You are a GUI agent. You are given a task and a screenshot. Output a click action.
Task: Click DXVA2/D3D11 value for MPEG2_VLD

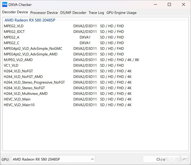coord(85,26)
